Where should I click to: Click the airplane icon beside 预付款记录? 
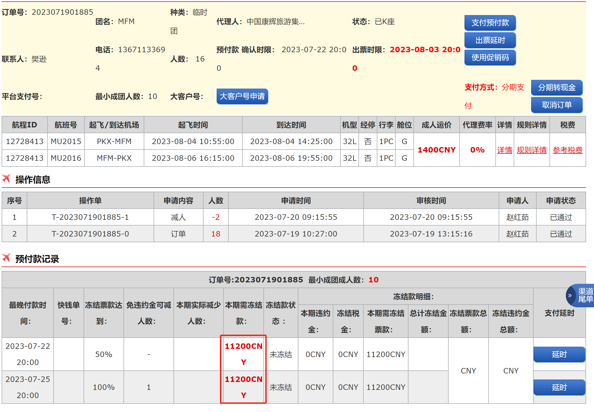(6, 258)
